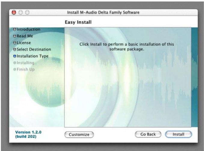Image resolution: width=204 pixels, height=151 pixels.
Task: Click the Install button
Action: pyautogui.click(x=178, y=134)
